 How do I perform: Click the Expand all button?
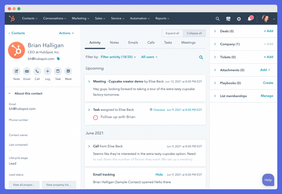coord(172,33)
